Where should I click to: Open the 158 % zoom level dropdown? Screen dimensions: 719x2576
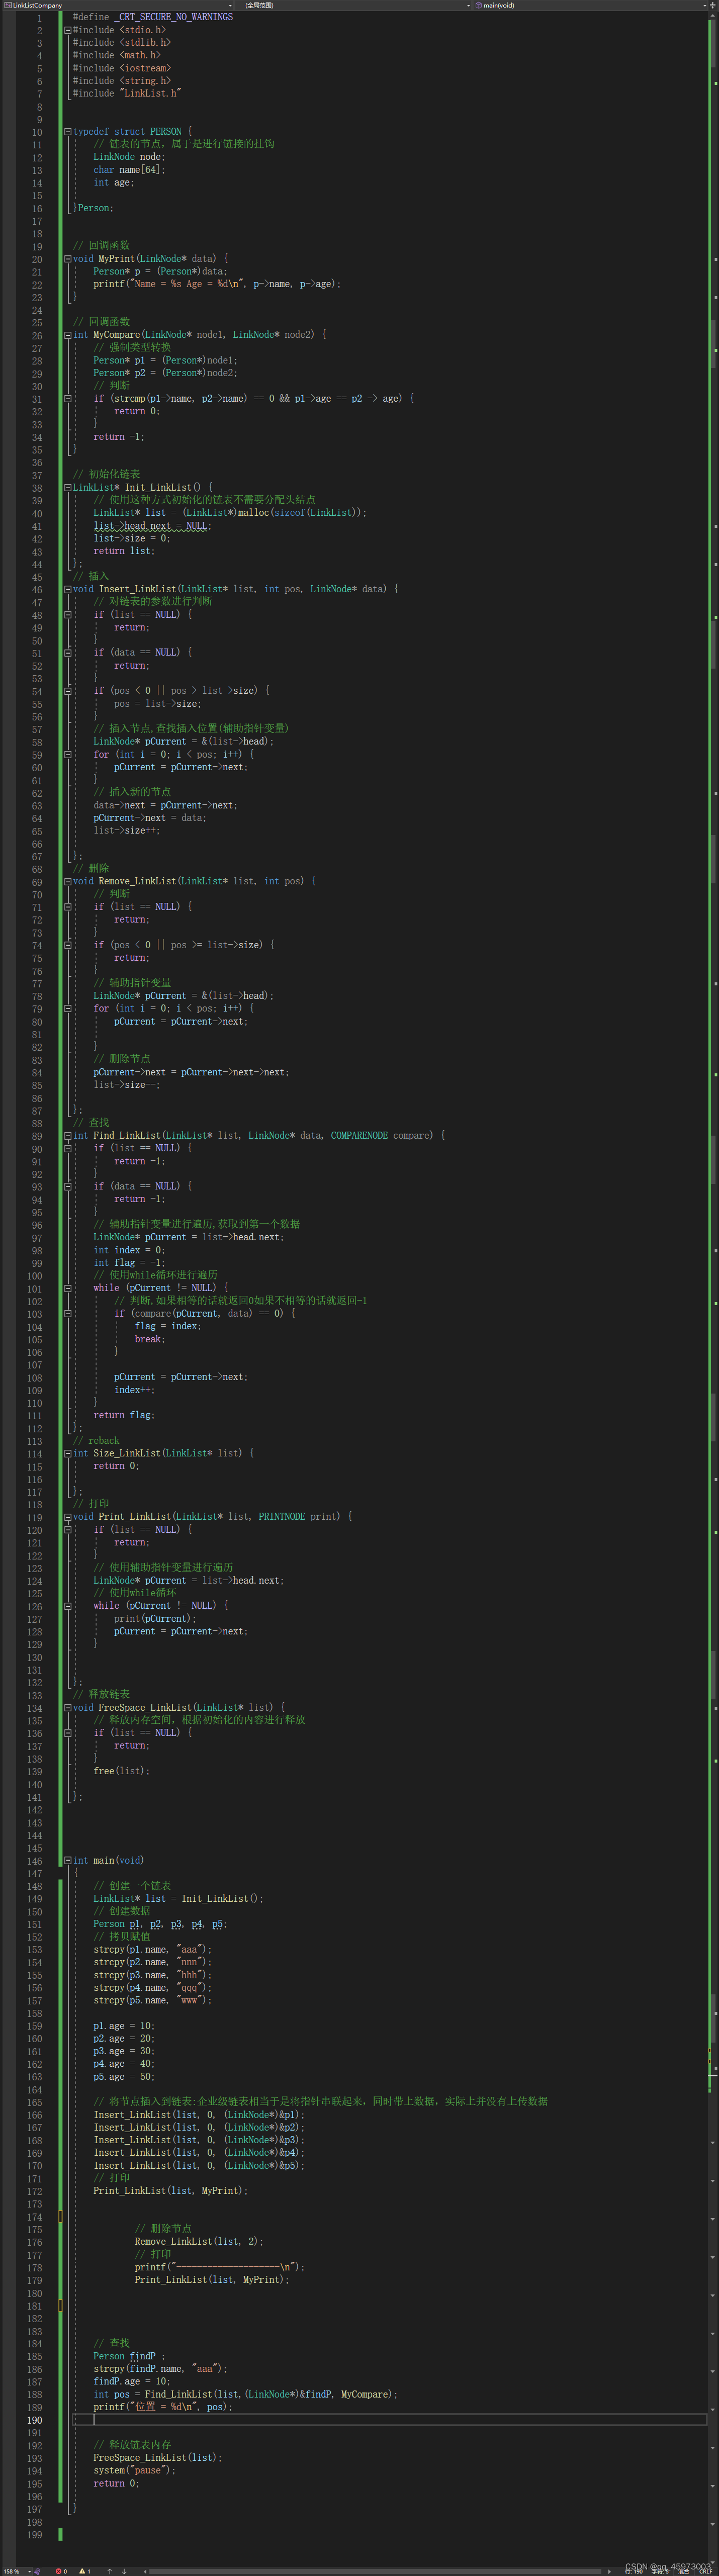pyautogui.click(x=16, y=2570)
